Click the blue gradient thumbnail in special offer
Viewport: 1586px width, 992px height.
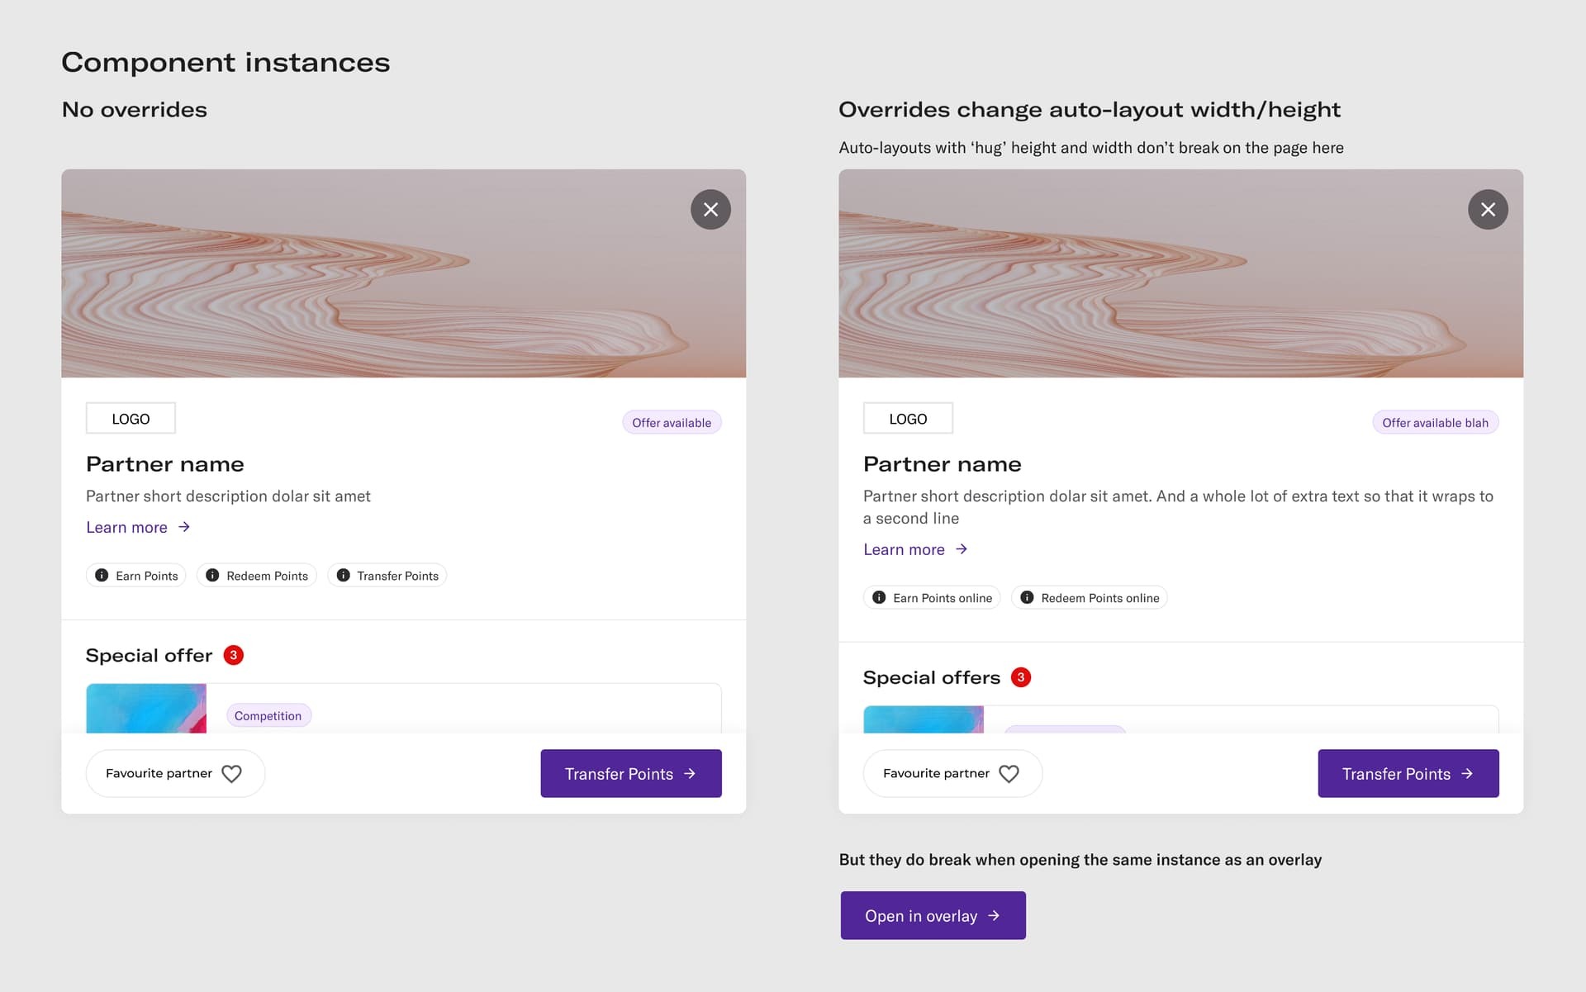pyautogui.click(x=146, y=707)
